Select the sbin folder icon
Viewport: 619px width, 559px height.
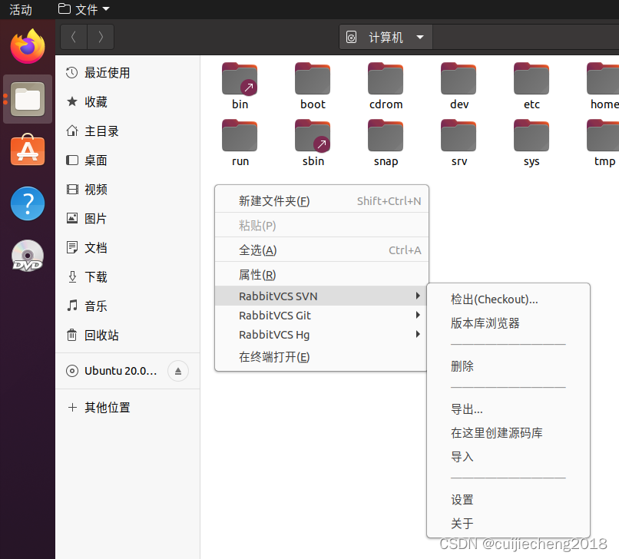pyautogui.click(x=313, y=136)
